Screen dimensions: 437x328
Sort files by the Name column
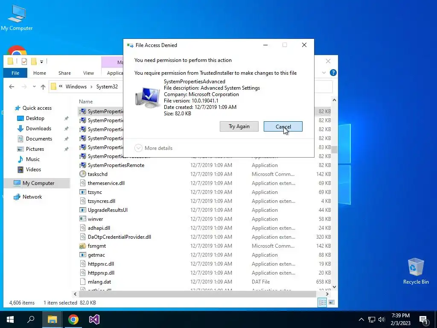[x=85, y=102]
